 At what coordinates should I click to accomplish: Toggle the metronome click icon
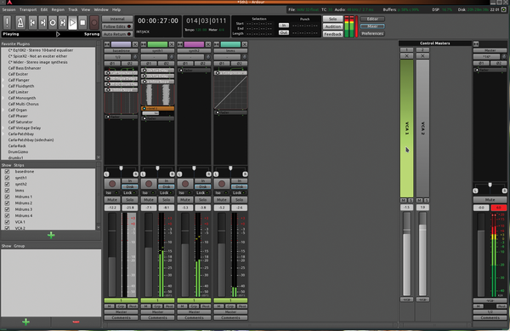click(x=20, y=22)
